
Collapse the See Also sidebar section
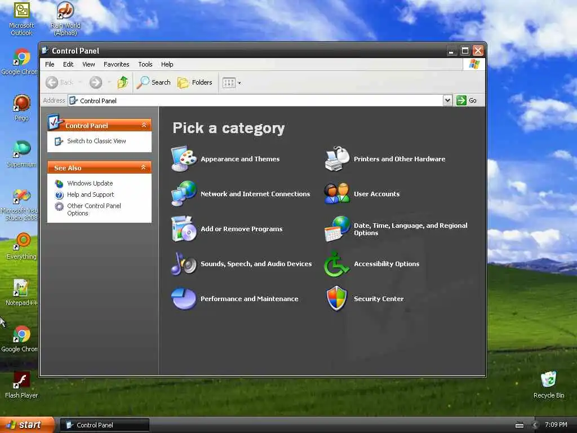click(144, 167)
